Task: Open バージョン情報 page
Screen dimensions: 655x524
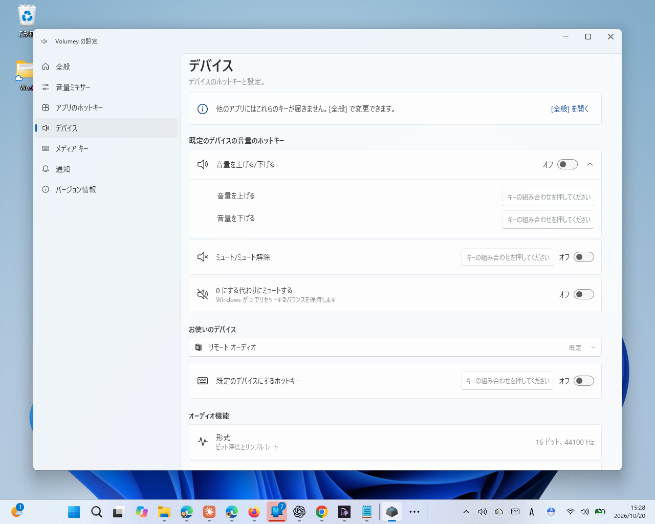Action: click(x=106, y=189)
